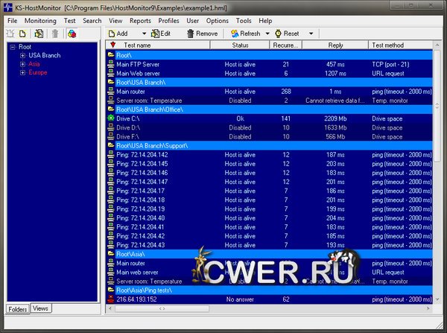The width and height of the screenshot is (447, 333).
Task: Open the Reset dropdown arrow
Action: click(x=311, y=34)
